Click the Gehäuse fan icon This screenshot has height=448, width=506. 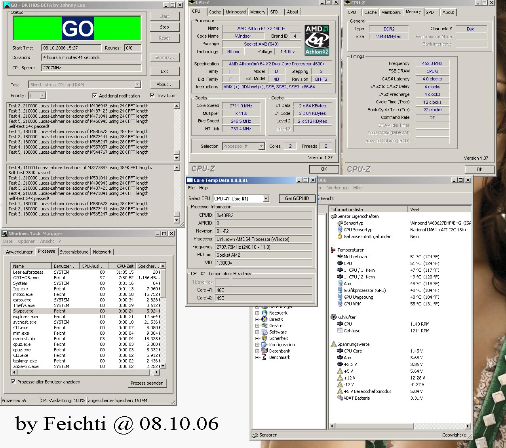click(x=339, y=331)
